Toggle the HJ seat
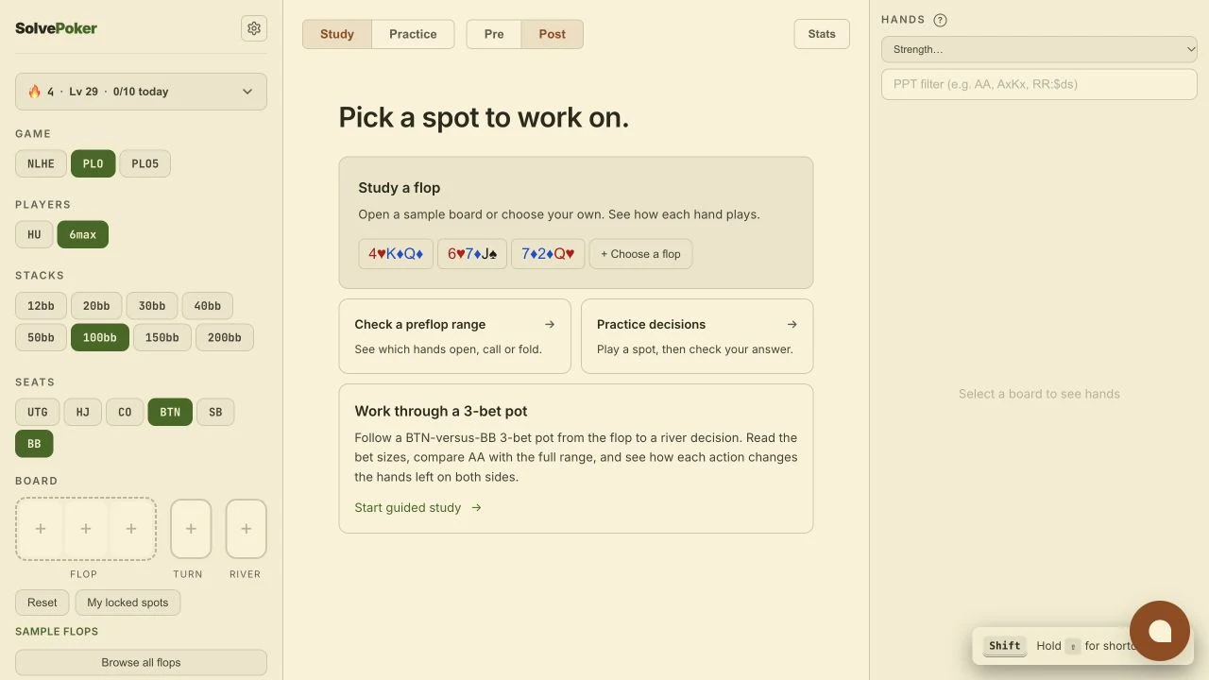Screen dimensions: 1209x680 83,413
